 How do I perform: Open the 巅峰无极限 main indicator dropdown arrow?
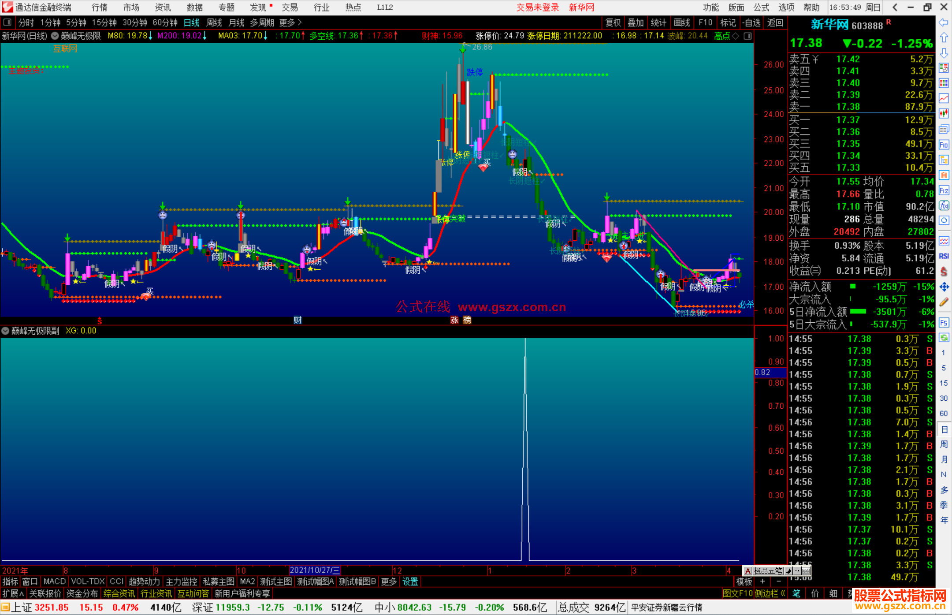coord(55,36)
